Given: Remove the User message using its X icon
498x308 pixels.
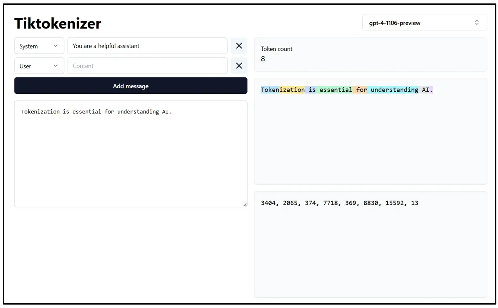Looking at the screenshot, I should click(239, 66).
